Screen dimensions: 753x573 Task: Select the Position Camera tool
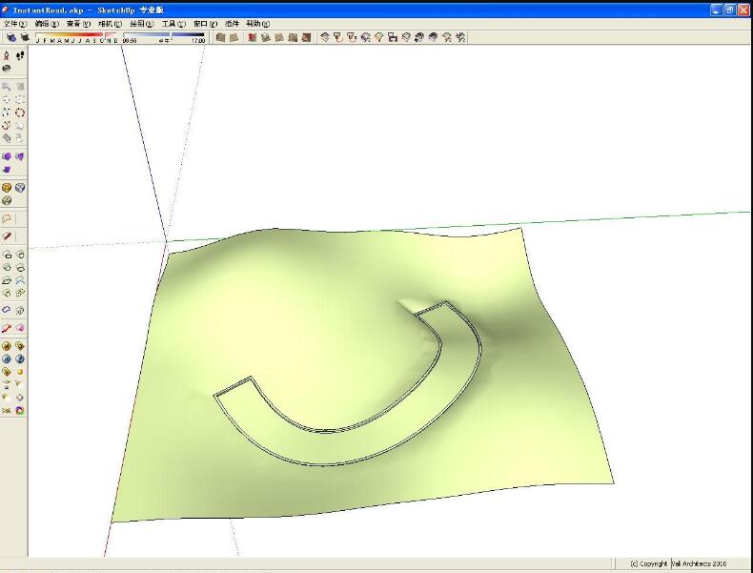(x=7, y=56)
